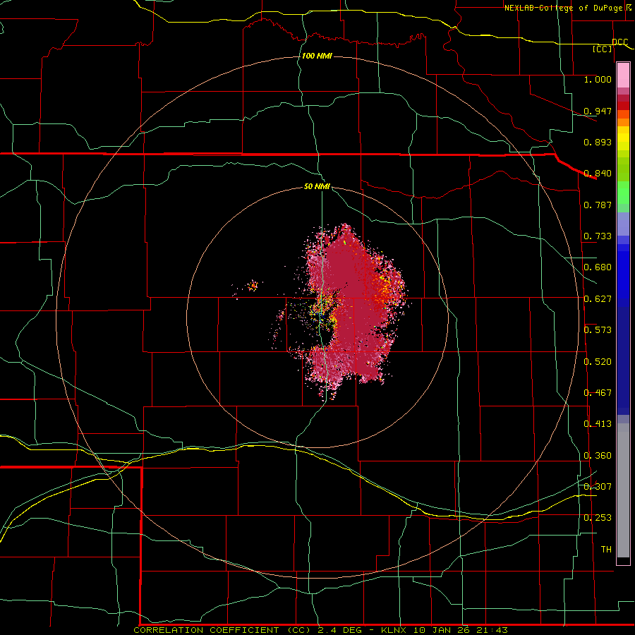
Task: Click the 0.893 scale label
Action: (598, 142)
